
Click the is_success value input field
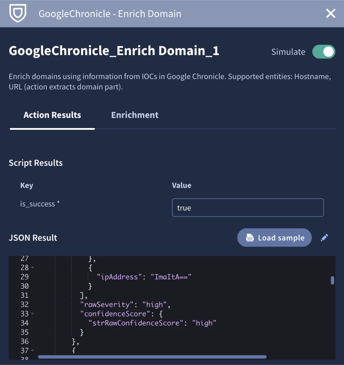[248, 208]
